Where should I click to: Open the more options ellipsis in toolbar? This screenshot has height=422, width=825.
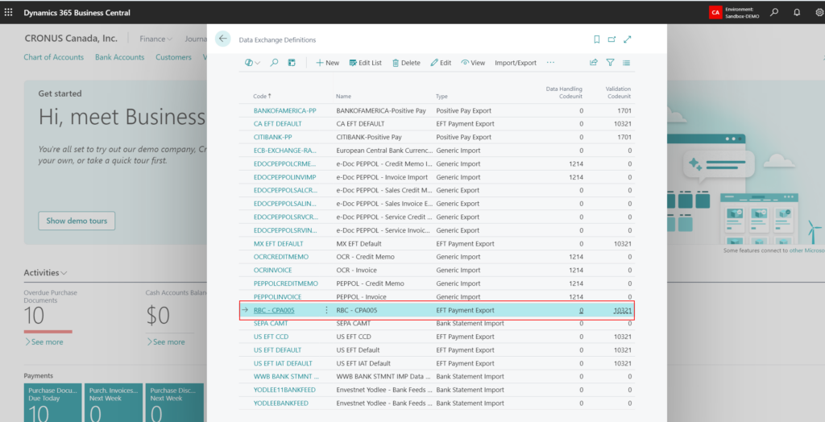coord(550,63)
